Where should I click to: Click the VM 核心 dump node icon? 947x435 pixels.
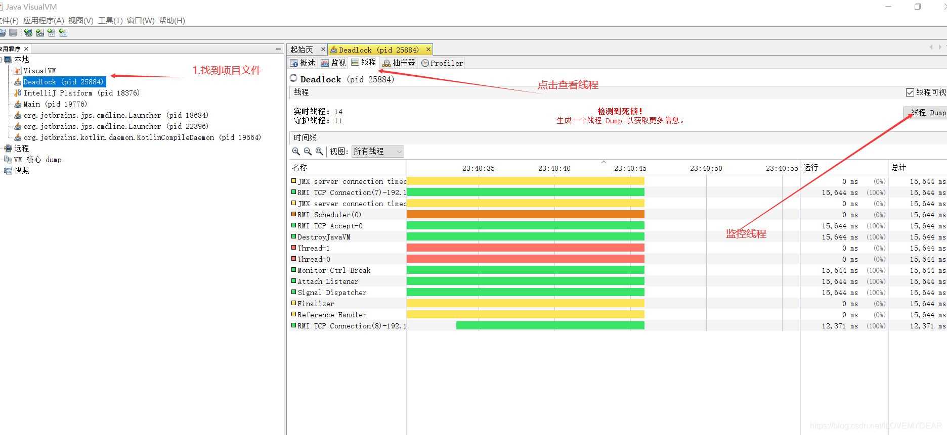[8, 160]
